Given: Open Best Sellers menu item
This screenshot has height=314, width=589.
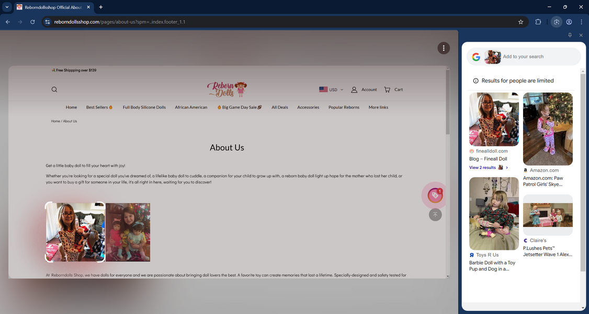Looking at the screenshot, I should coord(99,107).
